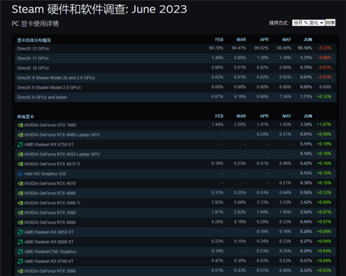Screen dimensions: 346x276
Task: Select DirectX 8 GPUs and below label
Action: coord(42,97)
